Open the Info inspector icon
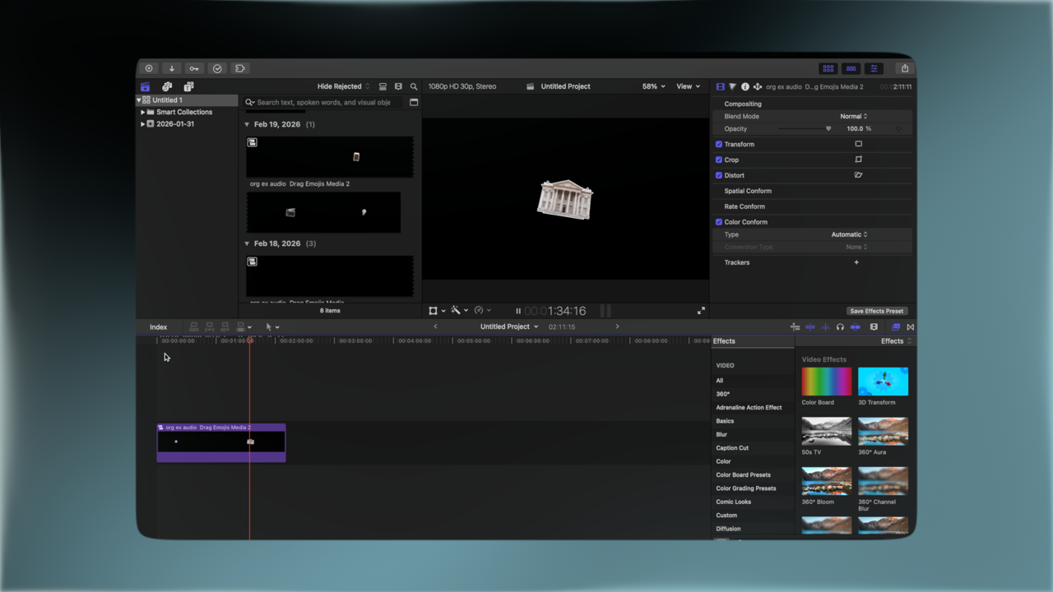 pos(745,86)
